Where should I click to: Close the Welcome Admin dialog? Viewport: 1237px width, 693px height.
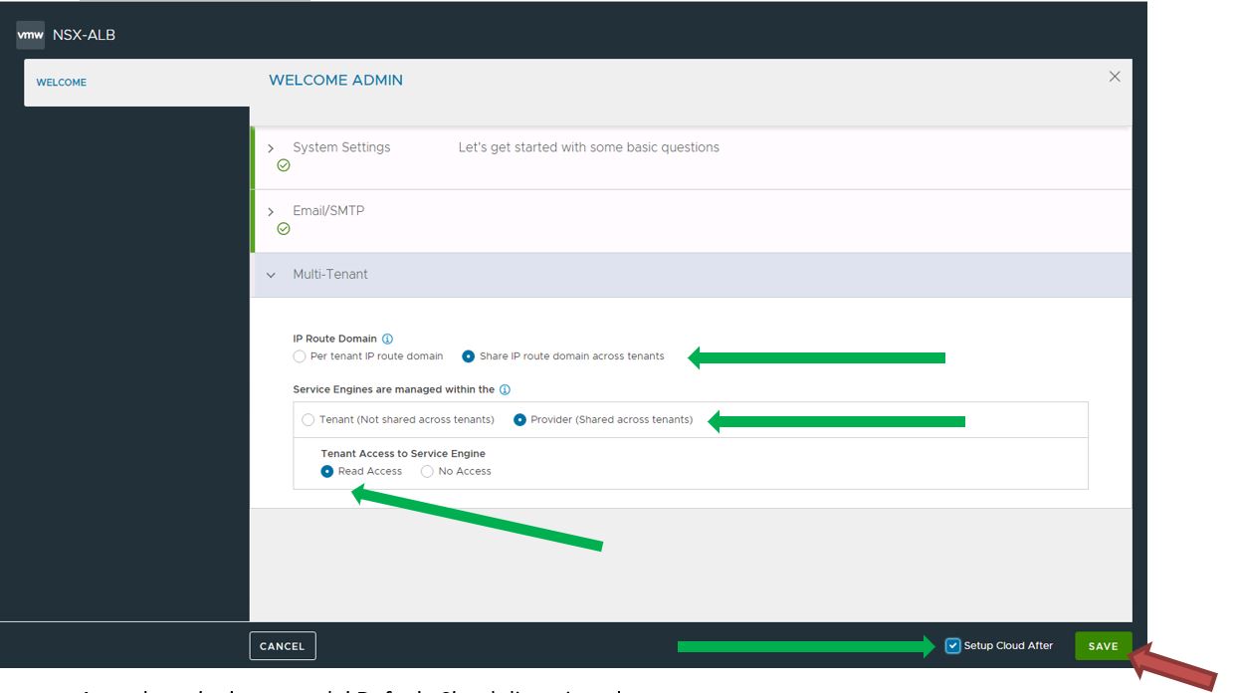click(x=1115, y=77)
